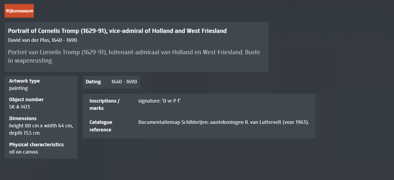Click the Physical characteristics heading
Image resolution: width=394 pixels, height=180 pixels.
(36, 145)
